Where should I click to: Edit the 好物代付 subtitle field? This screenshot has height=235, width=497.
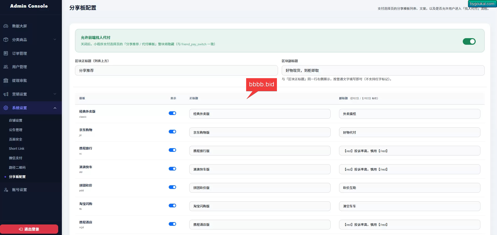coord(410,132)
